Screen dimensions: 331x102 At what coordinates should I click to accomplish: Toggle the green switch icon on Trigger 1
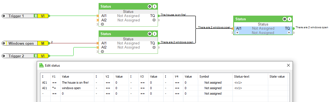point(35,16)
